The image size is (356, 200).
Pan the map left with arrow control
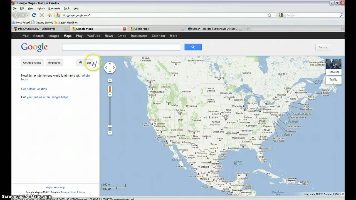[106, 67]
